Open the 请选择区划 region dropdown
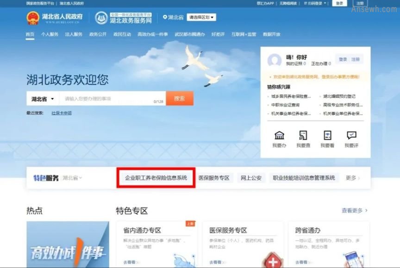400x268 pixels. pos(201,18)
